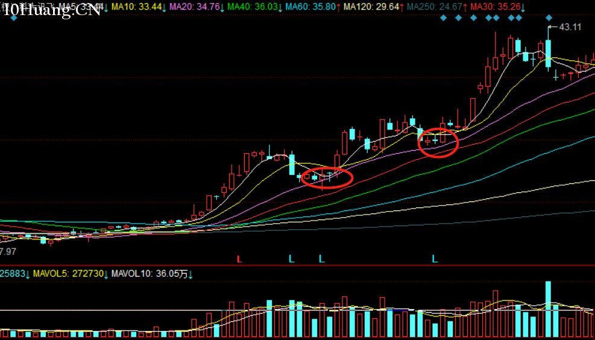Click the tallest cyan volume bar

point(548,309)
